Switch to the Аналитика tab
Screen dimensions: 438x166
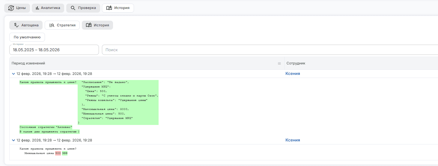pyautogui.click(x=48, y=8)
